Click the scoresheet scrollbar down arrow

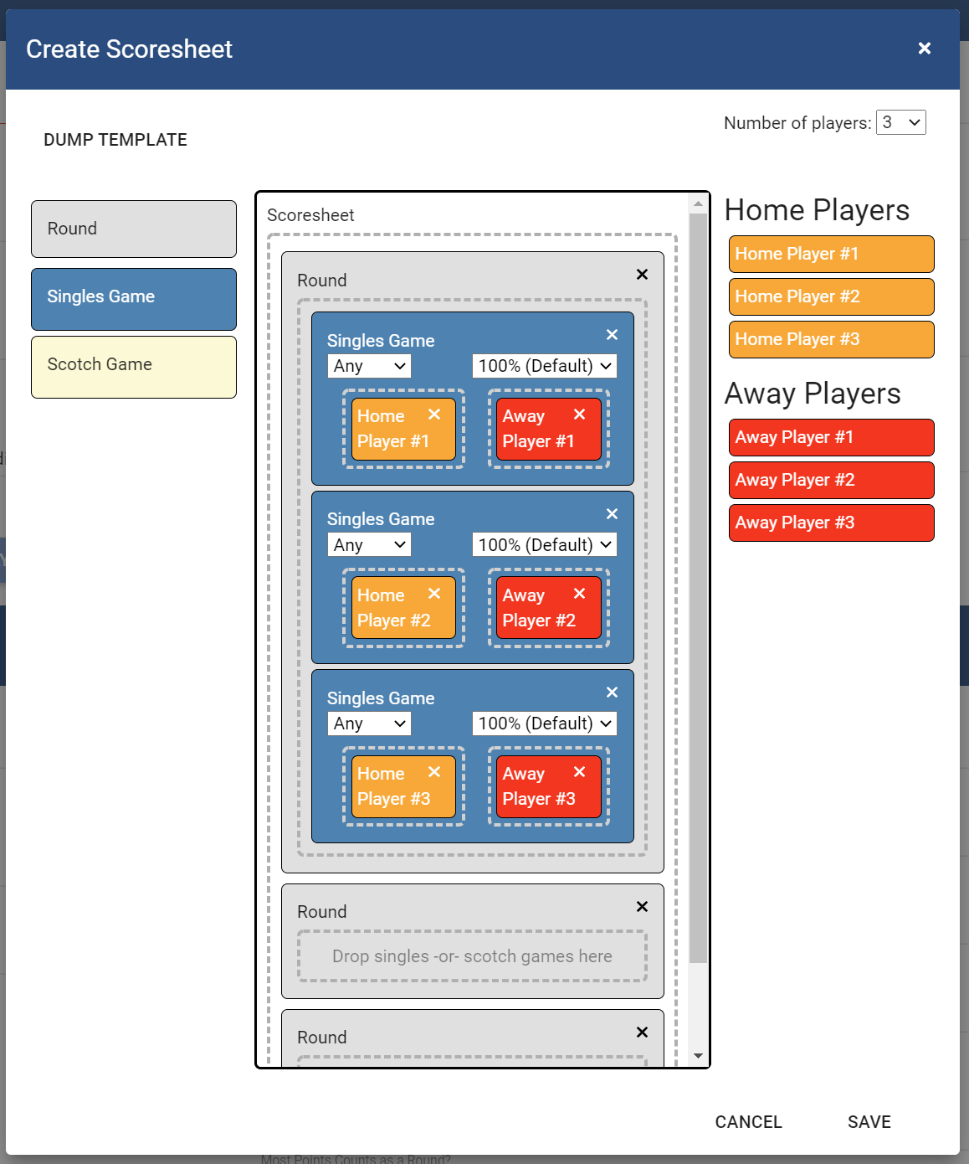tap(699, 1056)
